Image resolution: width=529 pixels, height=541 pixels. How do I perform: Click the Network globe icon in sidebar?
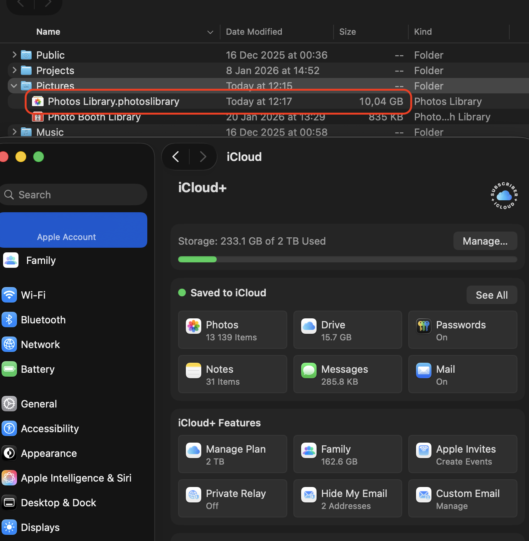[9, 345]
